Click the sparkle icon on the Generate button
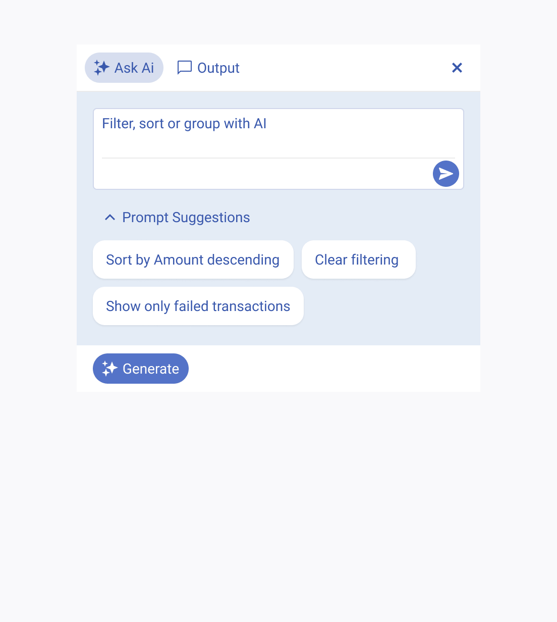Image resolution: width=557 pixels, height=622 pixels. click(x=109, y=369)
